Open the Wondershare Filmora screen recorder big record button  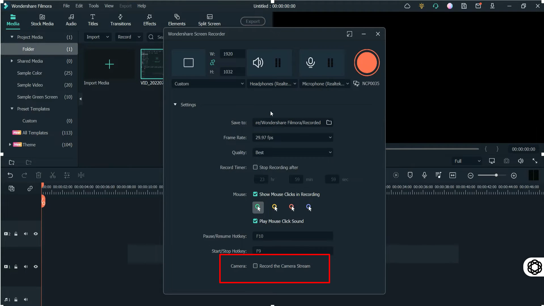(367, 63)
